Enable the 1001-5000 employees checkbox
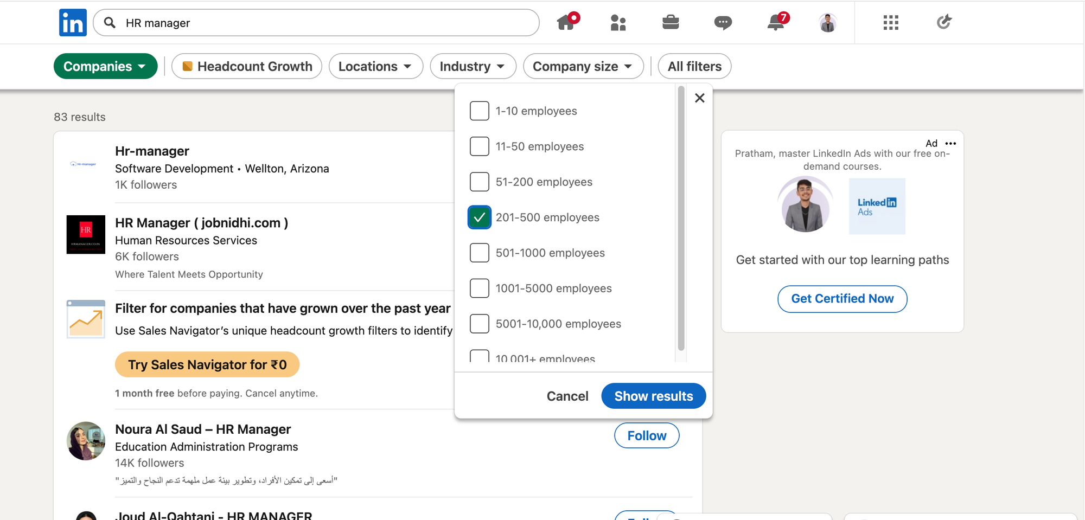Viewport: 1085px width, 520px height. (480, 288)
